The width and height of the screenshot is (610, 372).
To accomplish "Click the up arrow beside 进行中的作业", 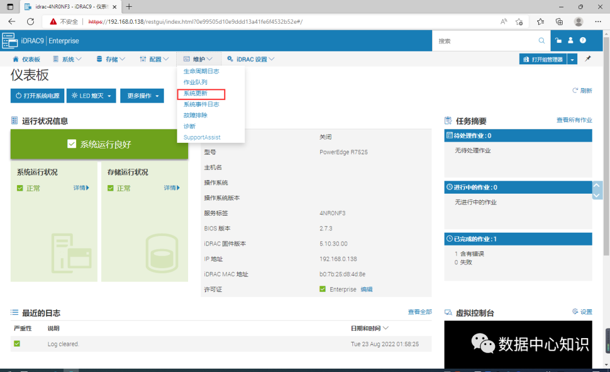I will 596,185.
